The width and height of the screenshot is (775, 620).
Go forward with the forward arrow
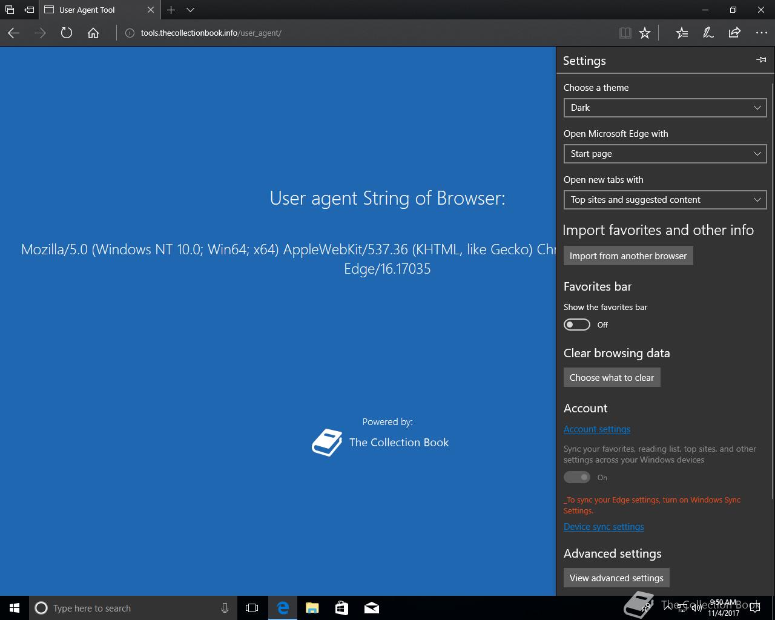pyautogui.click(x=40, y=33)
